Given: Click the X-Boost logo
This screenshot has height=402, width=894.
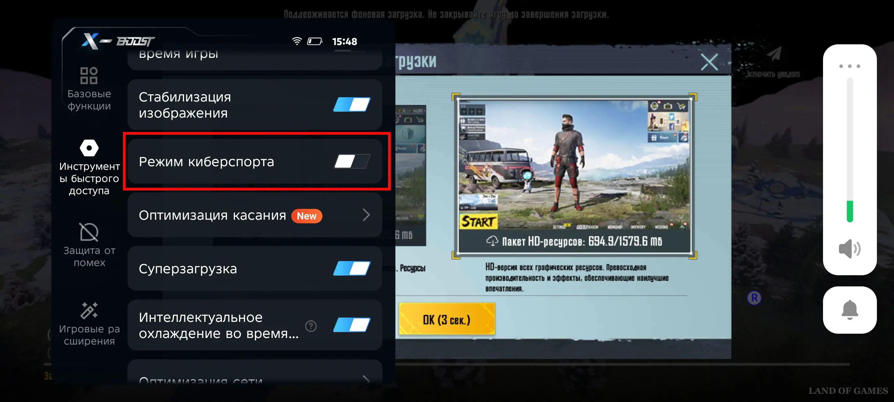Looking at the screenshot, I should coord(118,41).
